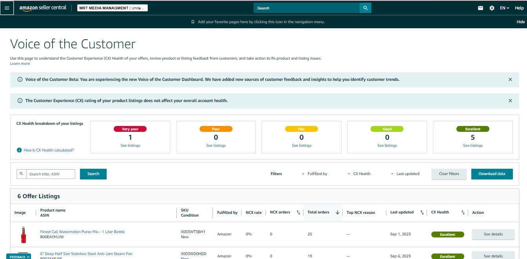Click info icon beside How is CX Health calculated
This screenshot has height=259, width=527.
point(19,150)
